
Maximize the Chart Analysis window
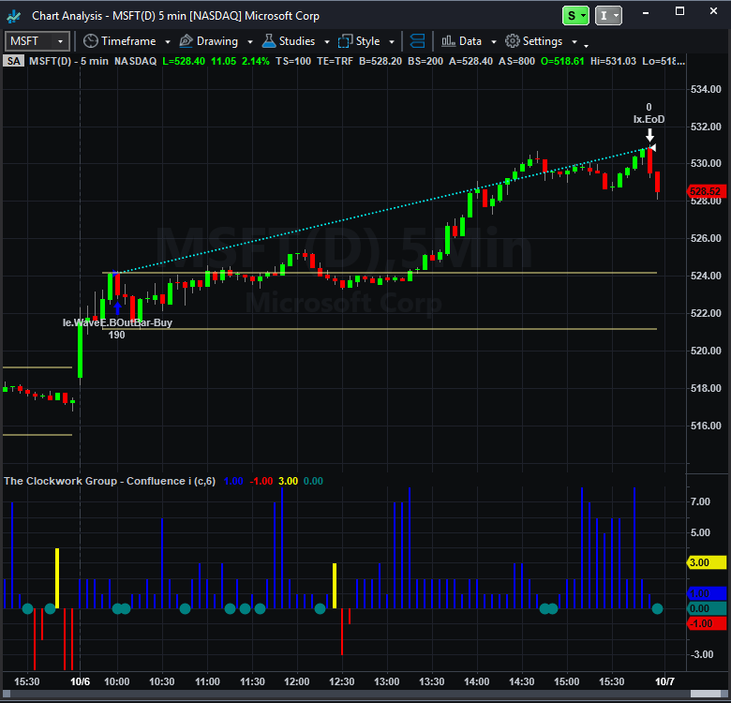(x=679, y=11)
